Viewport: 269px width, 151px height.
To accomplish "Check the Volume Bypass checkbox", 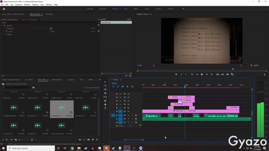I will pos(51,28).
